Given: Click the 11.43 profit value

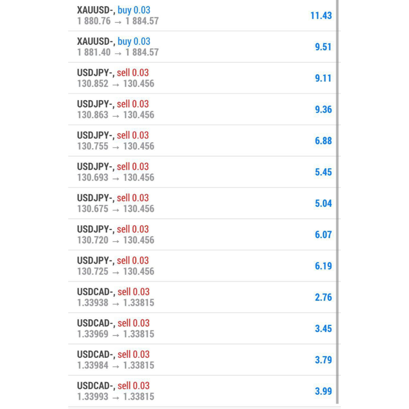Looking at the screenshot, I should 321,16.
